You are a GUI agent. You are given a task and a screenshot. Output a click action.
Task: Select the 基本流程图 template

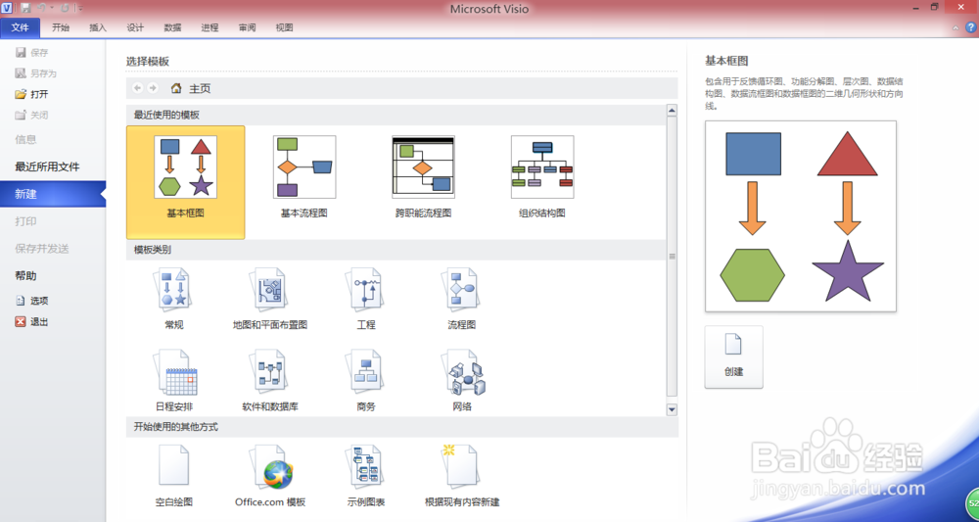click(304, 177)
